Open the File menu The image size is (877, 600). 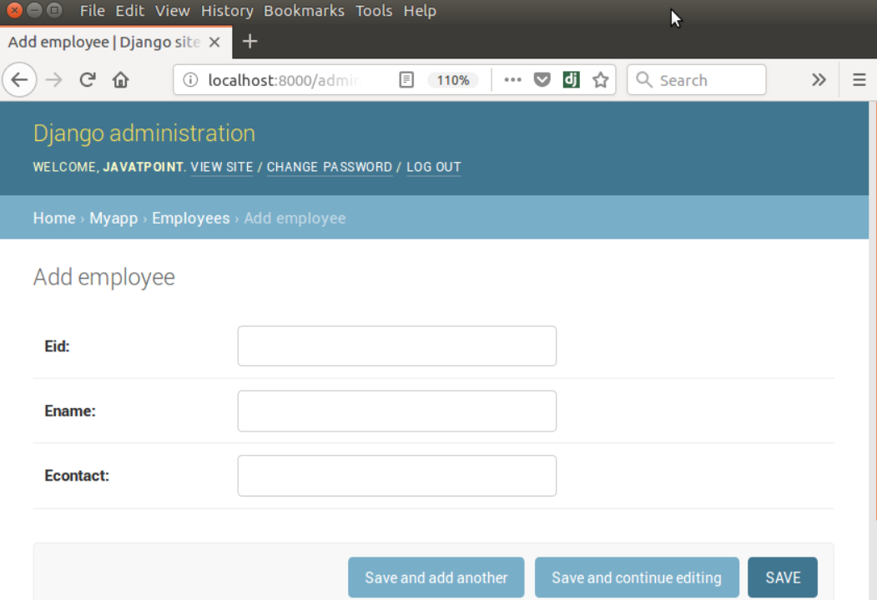pos(93,11)
